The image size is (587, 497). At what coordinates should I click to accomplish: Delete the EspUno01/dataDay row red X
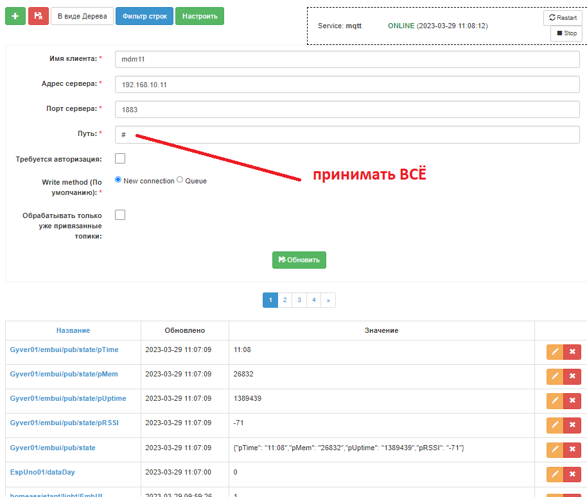point(572,474)
